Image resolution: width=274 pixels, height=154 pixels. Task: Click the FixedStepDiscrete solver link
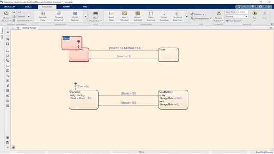coord(264,152)
